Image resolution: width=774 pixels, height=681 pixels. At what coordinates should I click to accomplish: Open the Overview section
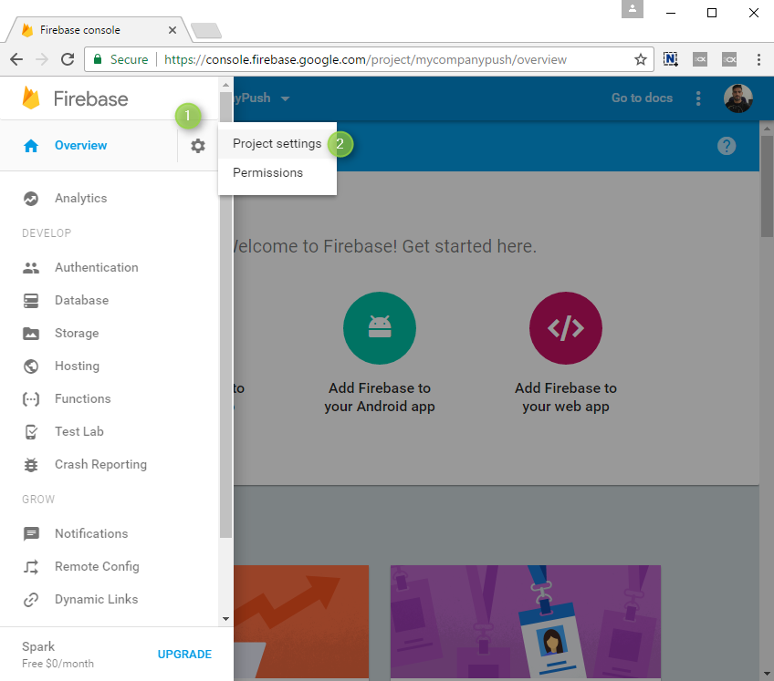81,146
